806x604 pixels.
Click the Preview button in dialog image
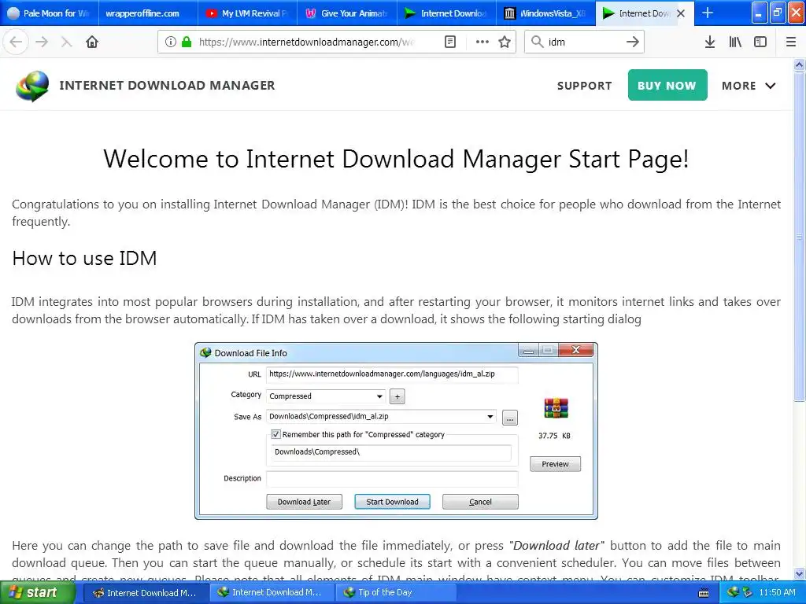pos(555,464)
